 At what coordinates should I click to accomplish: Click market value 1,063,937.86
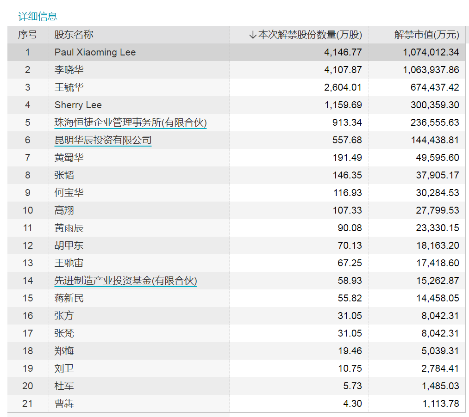(x=431, y=70)
